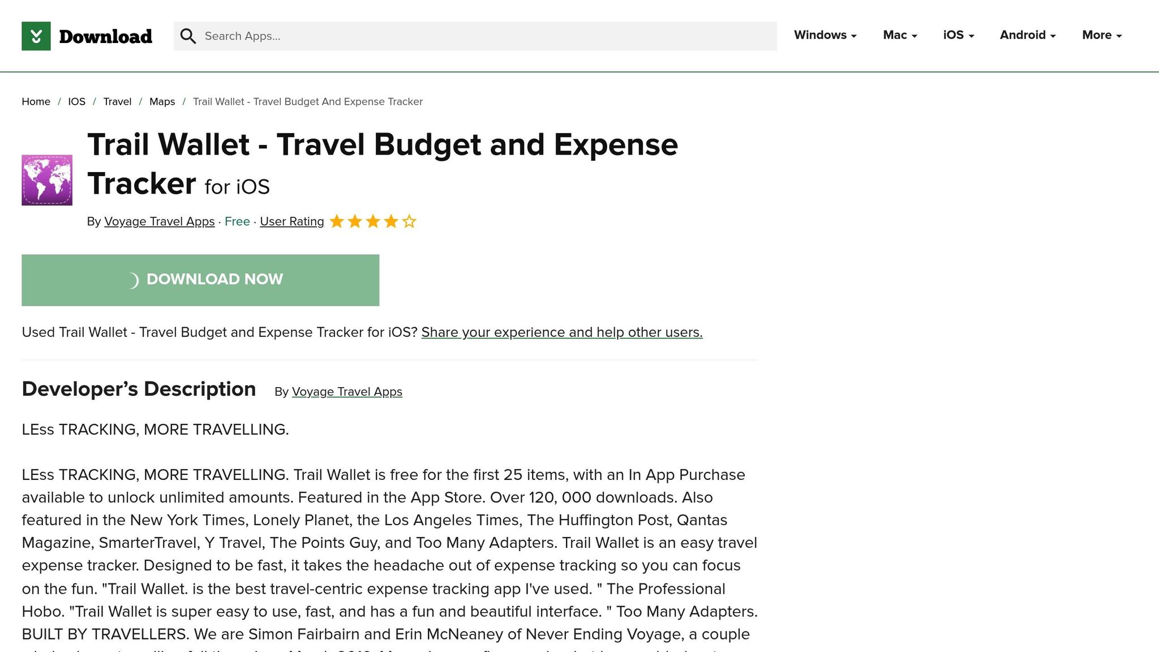
Task: Open Voyage Travel Apps link beside Developer's Description
Action: click(x=347, y=392)
